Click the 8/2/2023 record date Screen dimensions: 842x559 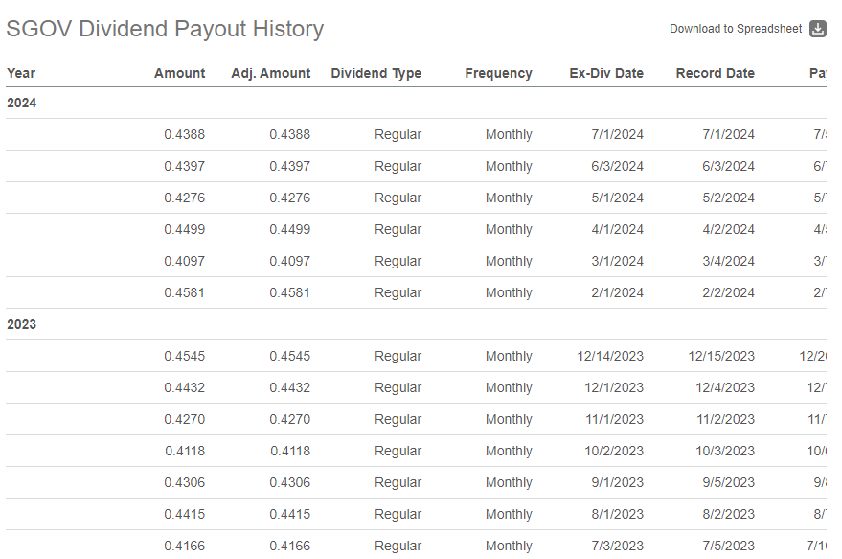pyautogui.click(x=728, y=514)
